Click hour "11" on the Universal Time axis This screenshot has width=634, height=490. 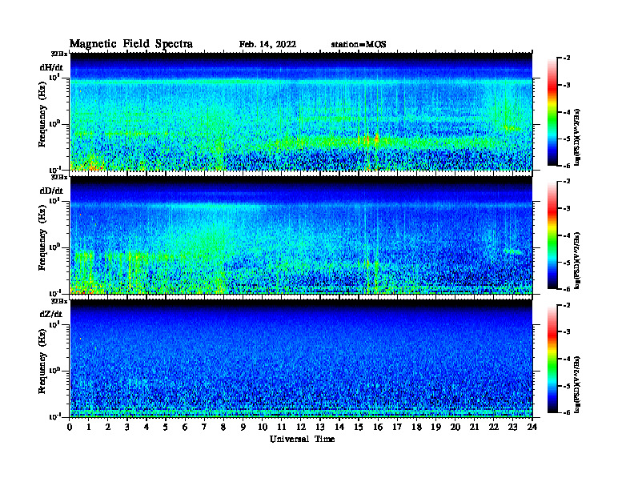(x=282, y=428)
